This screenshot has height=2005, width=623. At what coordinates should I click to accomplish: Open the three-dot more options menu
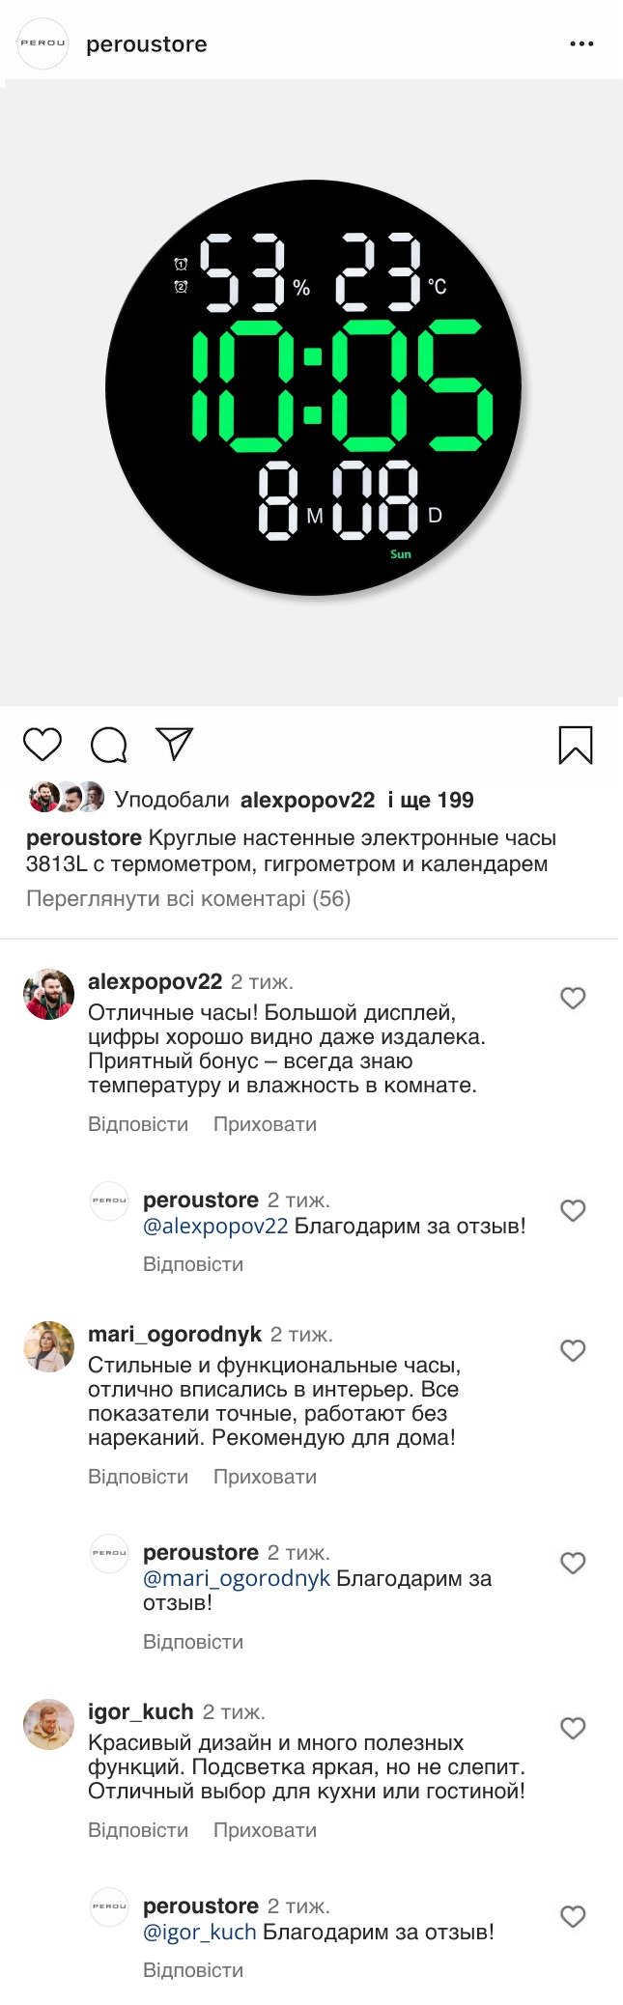coord(581,44)
